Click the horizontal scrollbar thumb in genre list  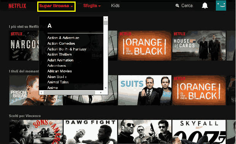click(x=69, y=92)
